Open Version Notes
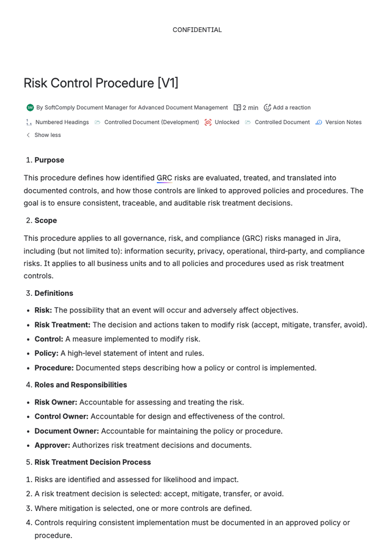Viewport: 375px width, 543px height. tap(343, 122)
